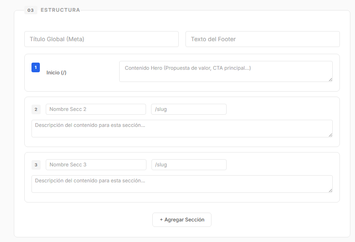Focus the Texto del Footer field
This screenshot has width=355, height=242.
(262, 39)
